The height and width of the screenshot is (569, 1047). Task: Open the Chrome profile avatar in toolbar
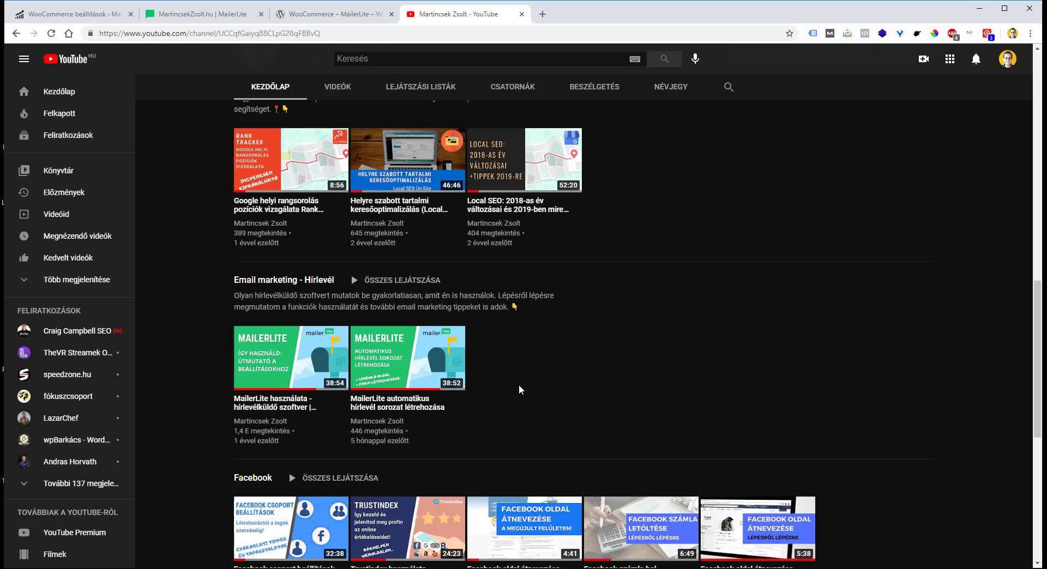(x=1013, y=33)
